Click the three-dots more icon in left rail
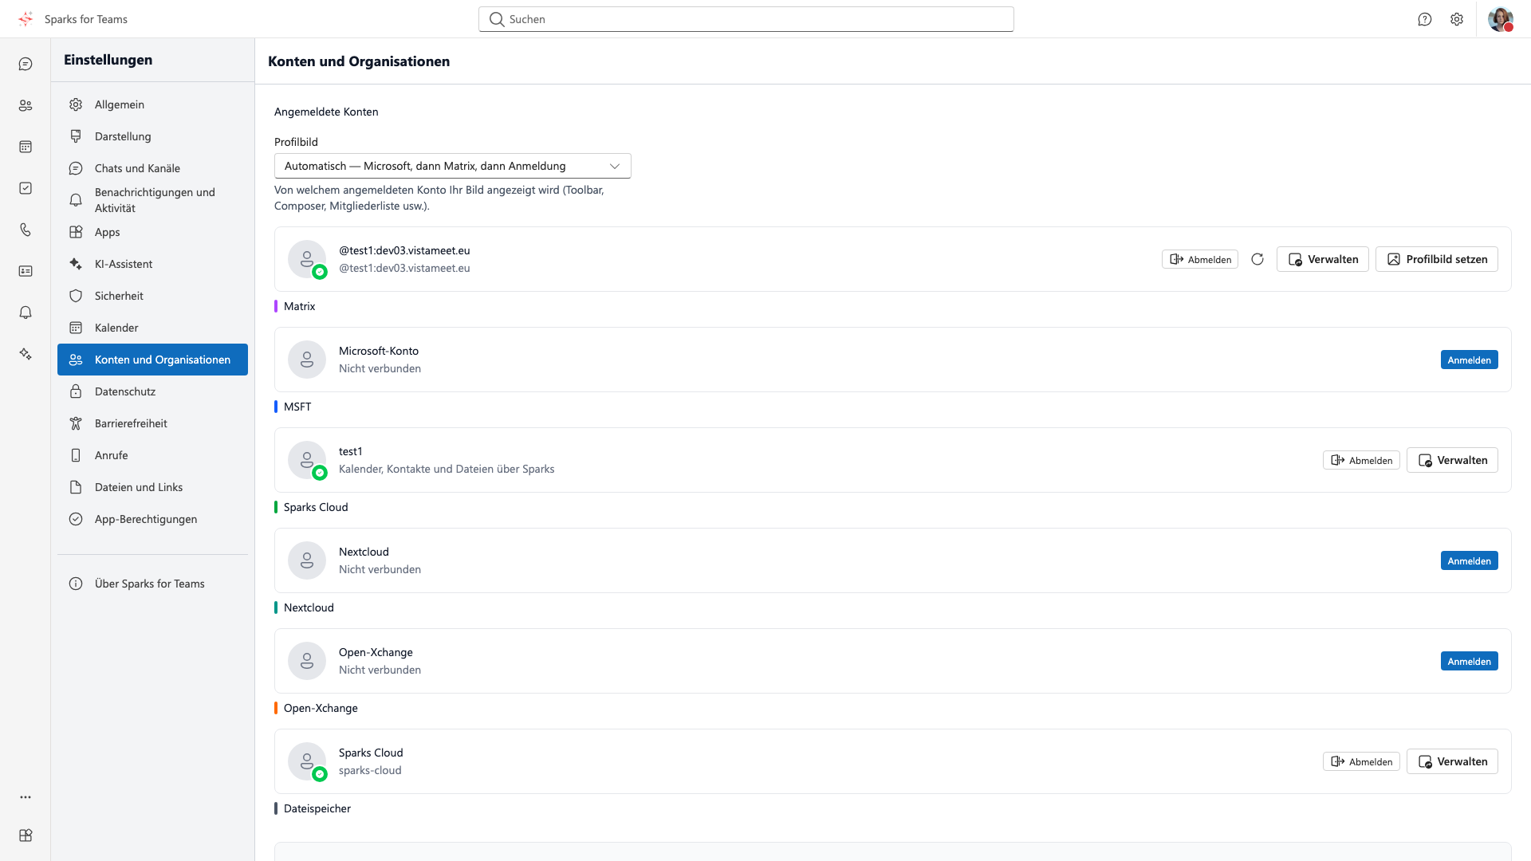The image size is (1531, 861). 26,797
